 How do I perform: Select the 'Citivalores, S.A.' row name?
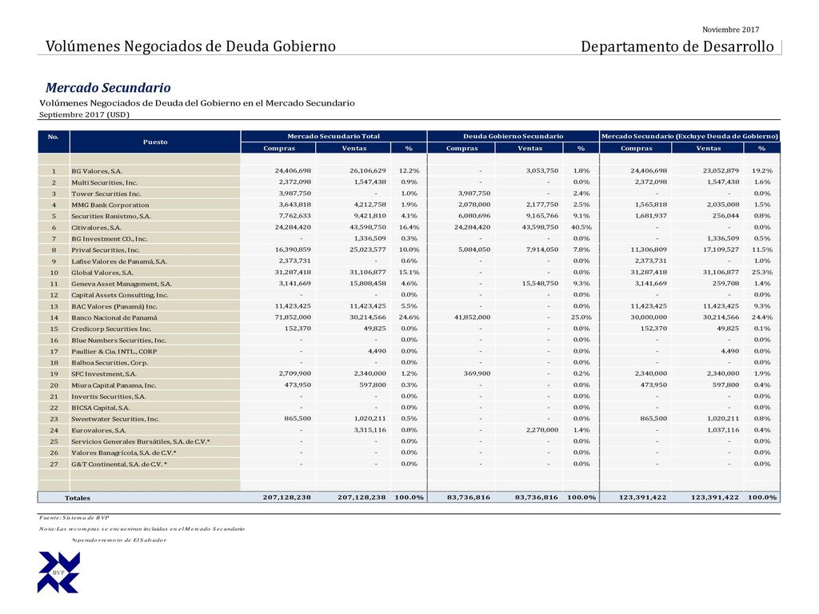point(96,228)
